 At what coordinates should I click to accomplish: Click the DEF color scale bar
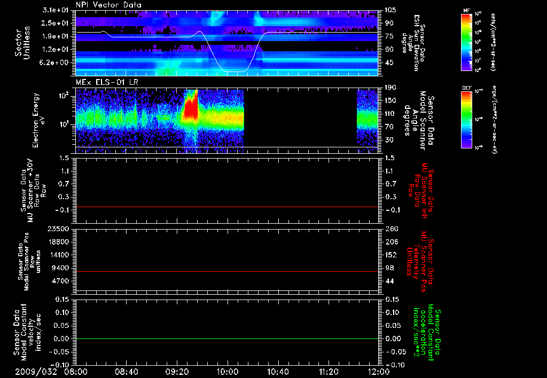click(466, 120)
